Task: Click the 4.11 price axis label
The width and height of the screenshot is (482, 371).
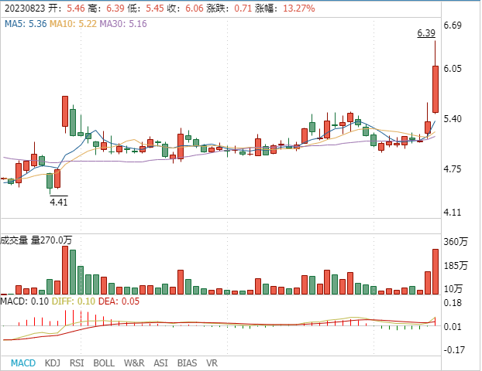Action: click(453, 213)
